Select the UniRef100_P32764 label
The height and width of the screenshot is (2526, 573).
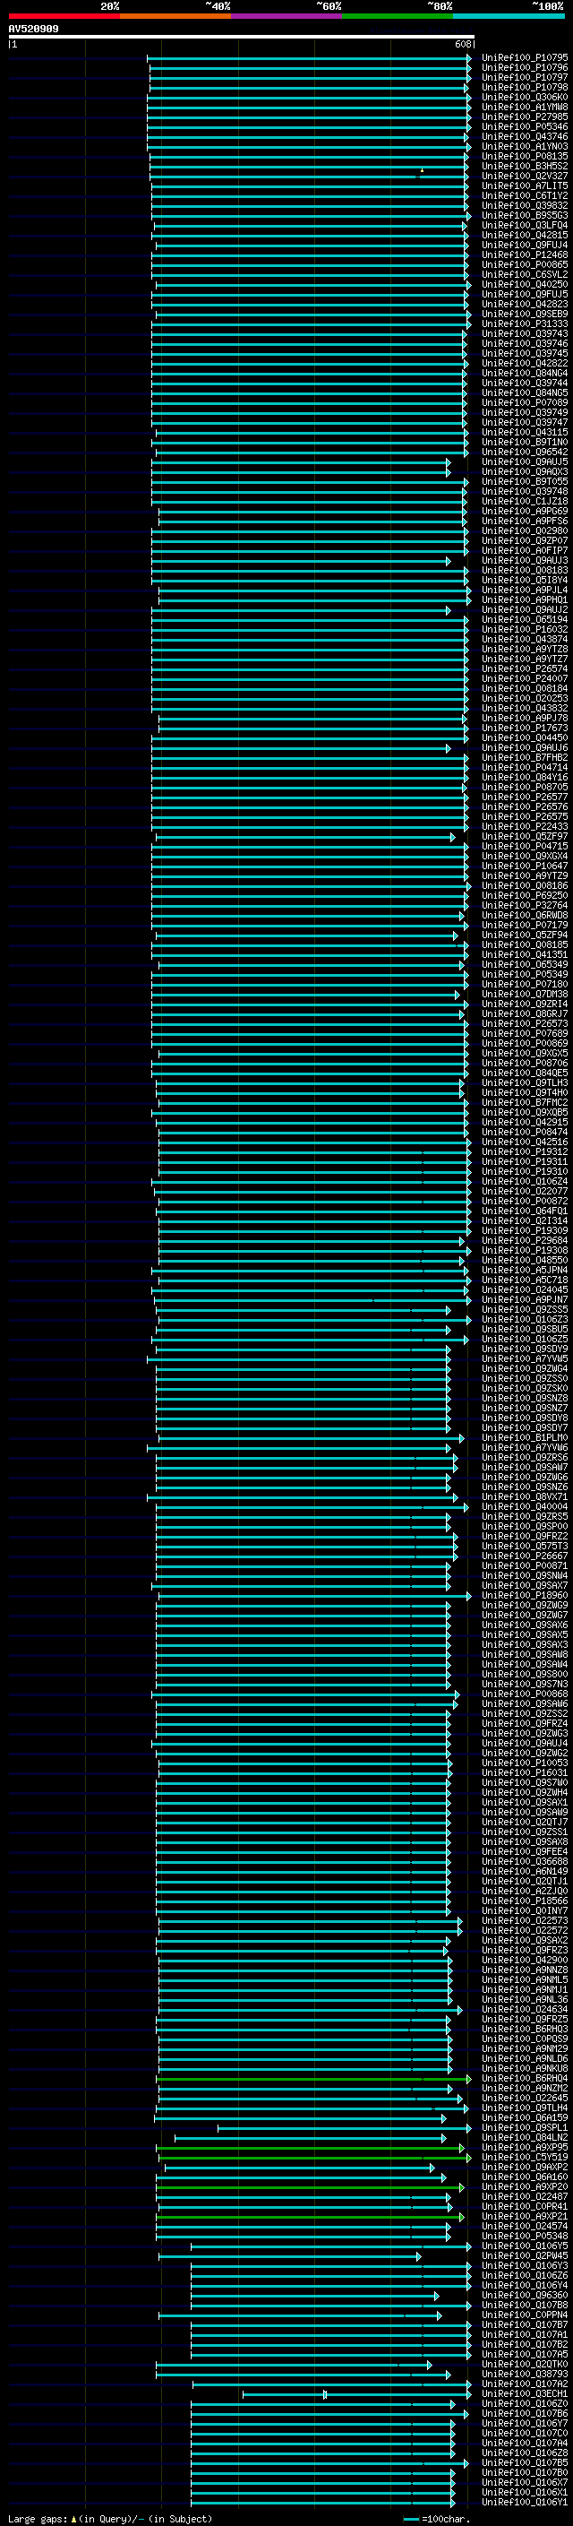pos(525,905)
